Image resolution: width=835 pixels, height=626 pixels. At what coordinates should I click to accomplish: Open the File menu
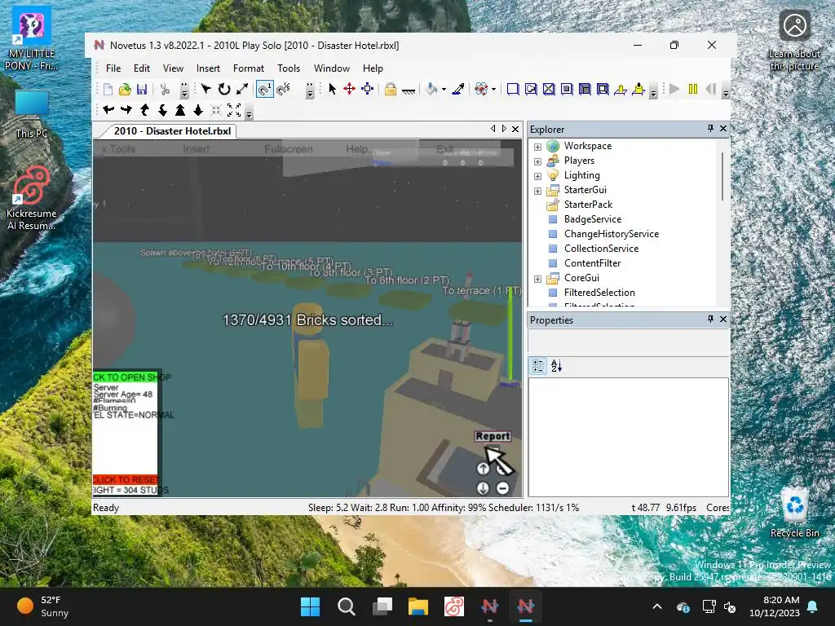coord(113,68)
